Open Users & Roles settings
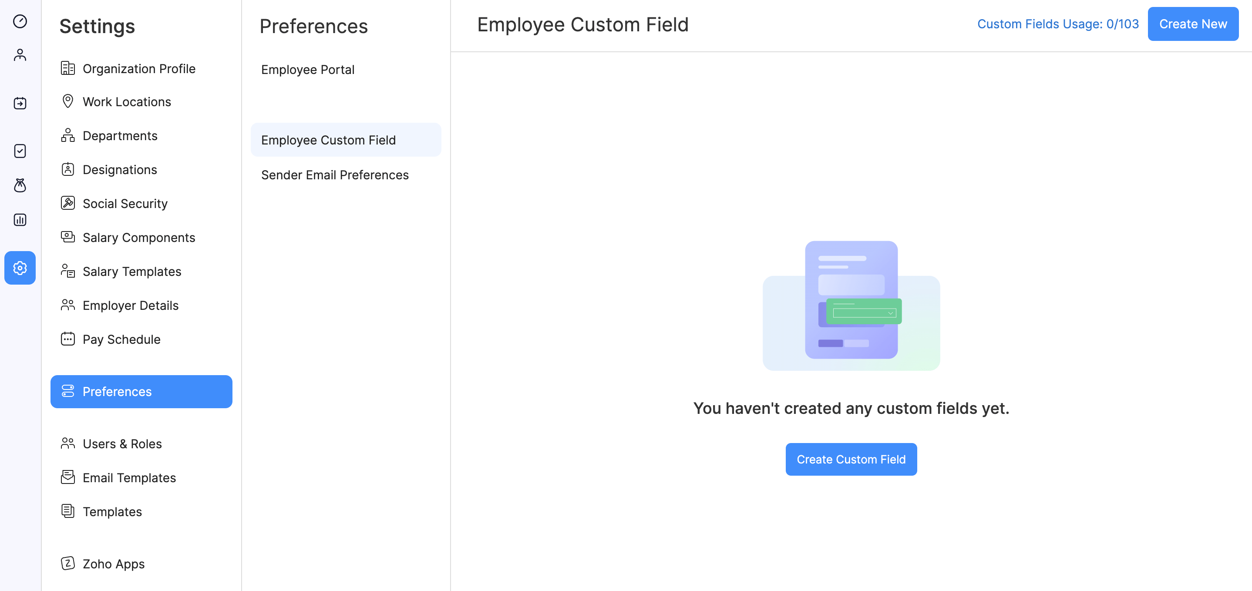Screen dimensions: 1252x591 (x=122, y=444)
